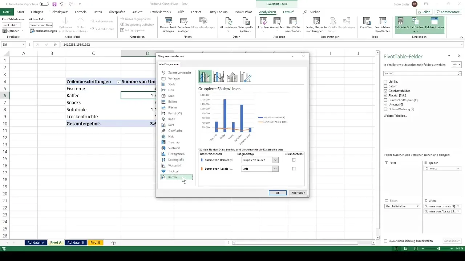The height and width of the screenshot is (261, 465).
Task: Switch to the Pivot B sheet
Action: (x=95, y=243)
